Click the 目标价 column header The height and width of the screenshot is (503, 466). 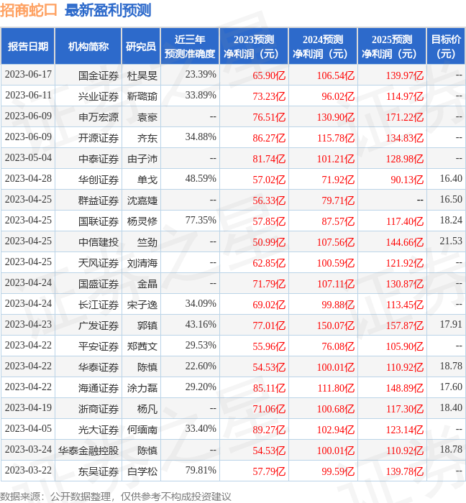pyautogui.click(x=446, y=47)
